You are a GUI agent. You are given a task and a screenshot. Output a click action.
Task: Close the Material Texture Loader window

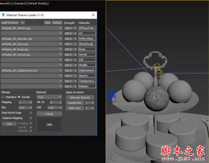point(93,15)
